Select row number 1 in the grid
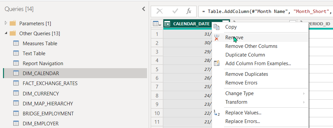 pyautogui.click(x=157, y=34)
